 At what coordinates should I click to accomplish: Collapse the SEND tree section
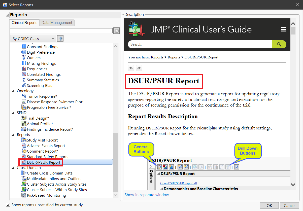pos(13,113)
